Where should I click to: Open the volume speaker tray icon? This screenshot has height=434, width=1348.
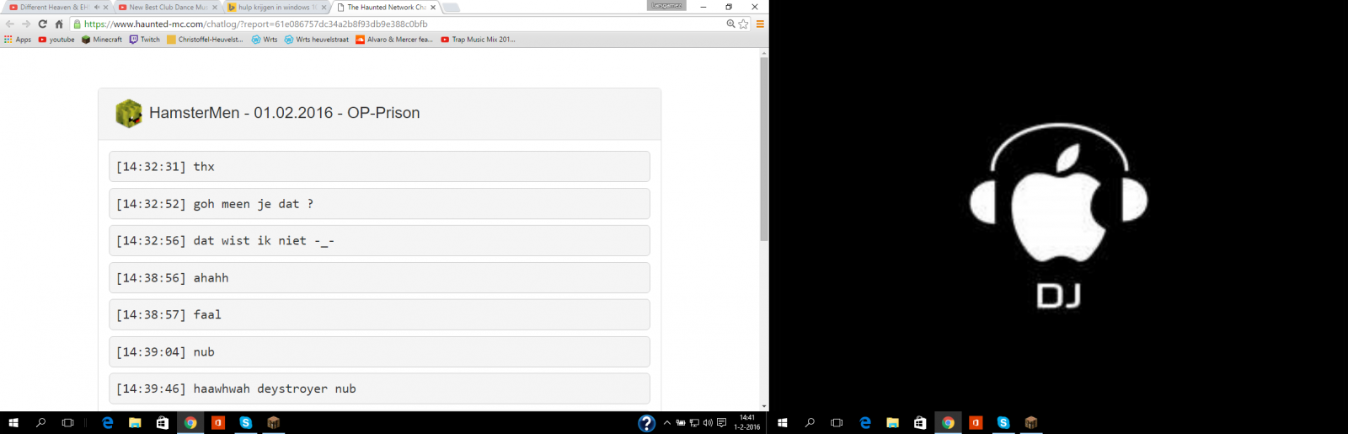(708, 423)
